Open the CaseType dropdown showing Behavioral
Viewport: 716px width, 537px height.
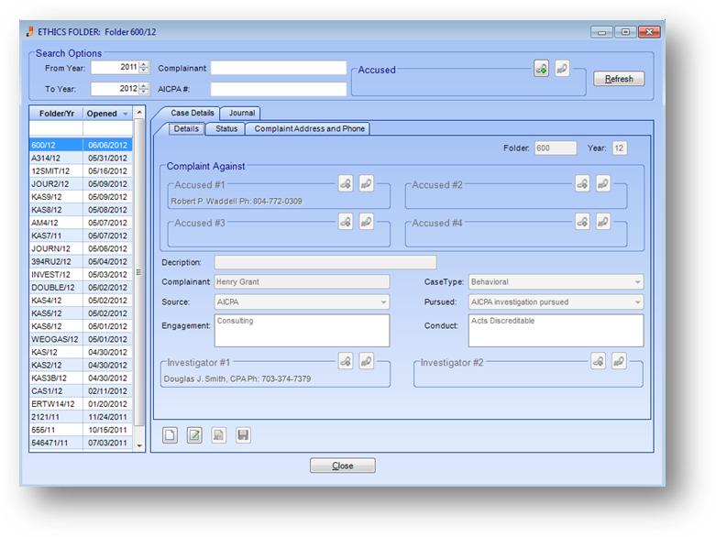(637, 282)
